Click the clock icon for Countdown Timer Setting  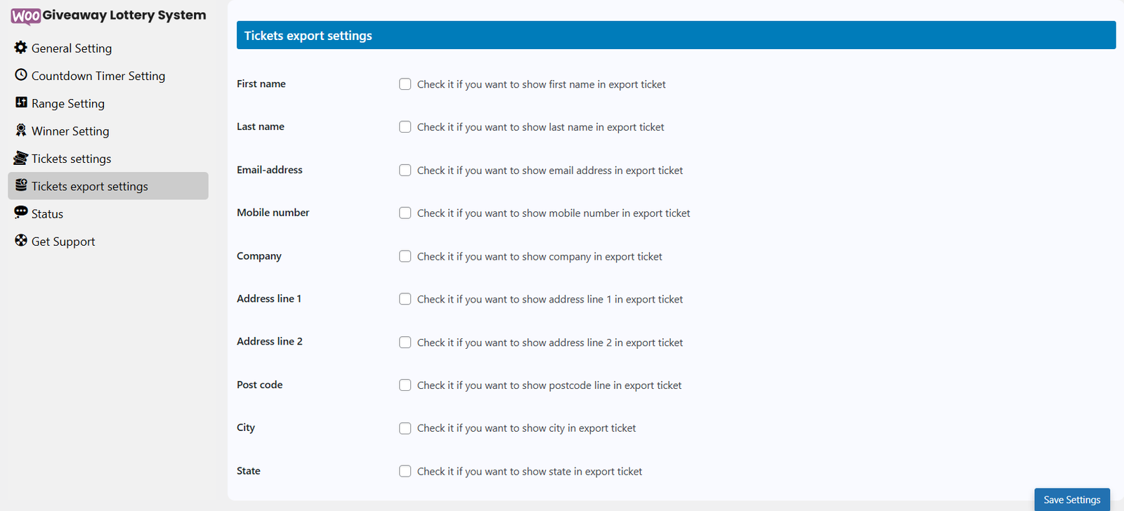pyautogui.click(x=21, y=75)
